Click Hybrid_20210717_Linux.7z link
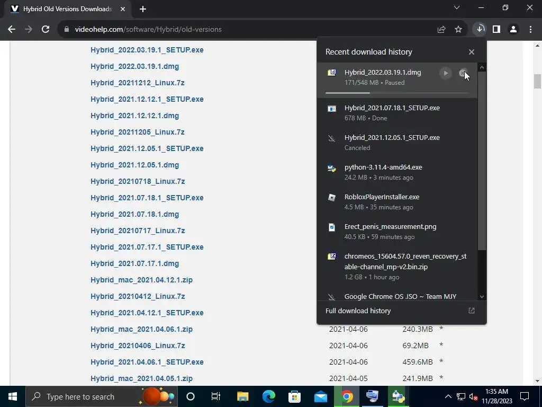The image size is (542, 407). (x=138, y=231)
